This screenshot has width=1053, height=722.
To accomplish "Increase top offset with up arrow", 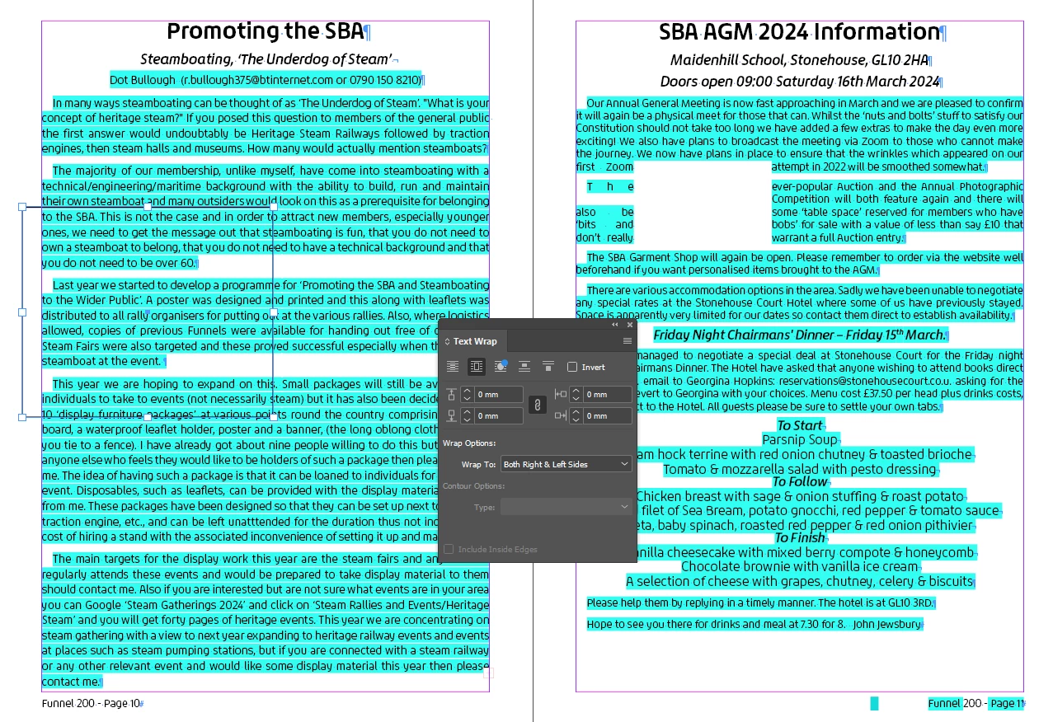I will coord(466,391).
